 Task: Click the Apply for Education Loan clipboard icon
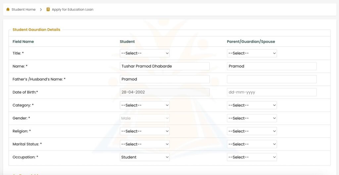coord(48,9)
